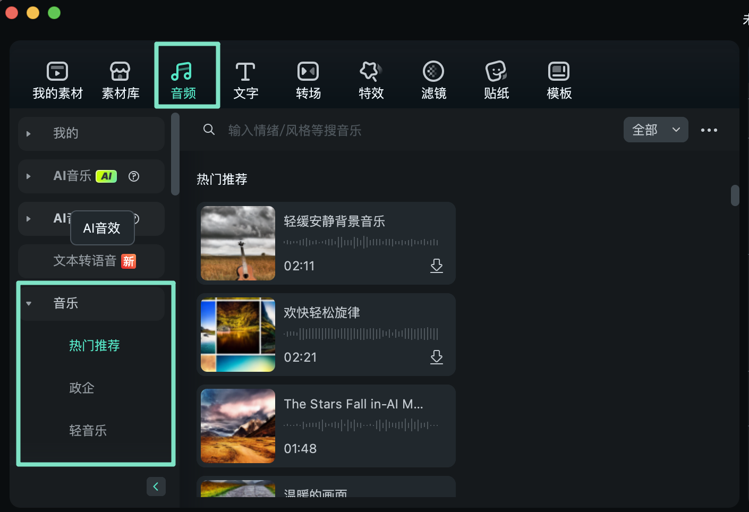Expand the 我的 category arrow
This screenshot has width=749, height=512.
click(29, 134)
